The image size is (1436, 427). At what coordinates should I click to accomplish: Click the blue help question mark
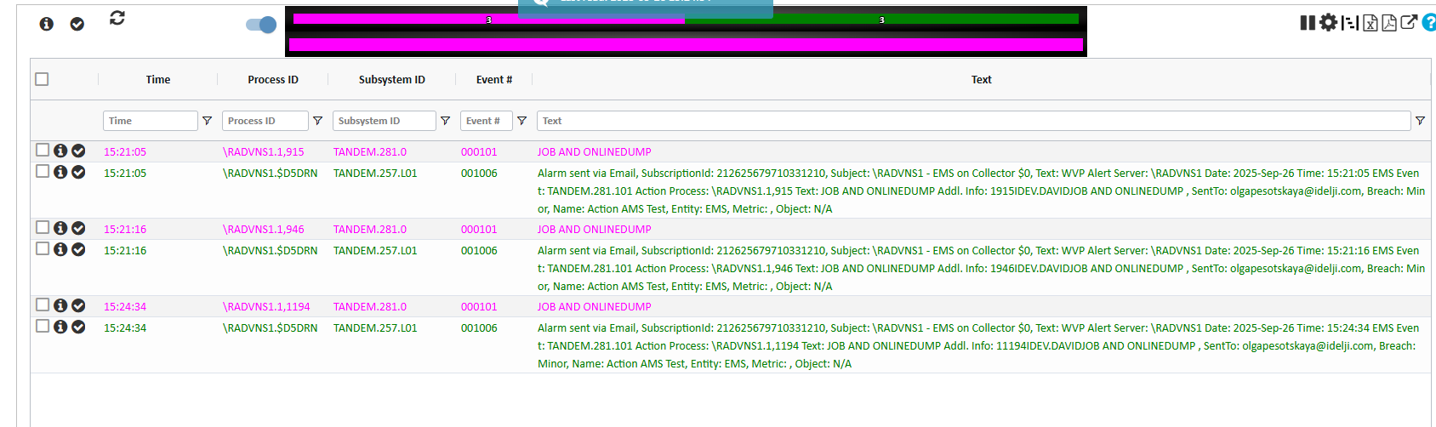pos(1428,23)
